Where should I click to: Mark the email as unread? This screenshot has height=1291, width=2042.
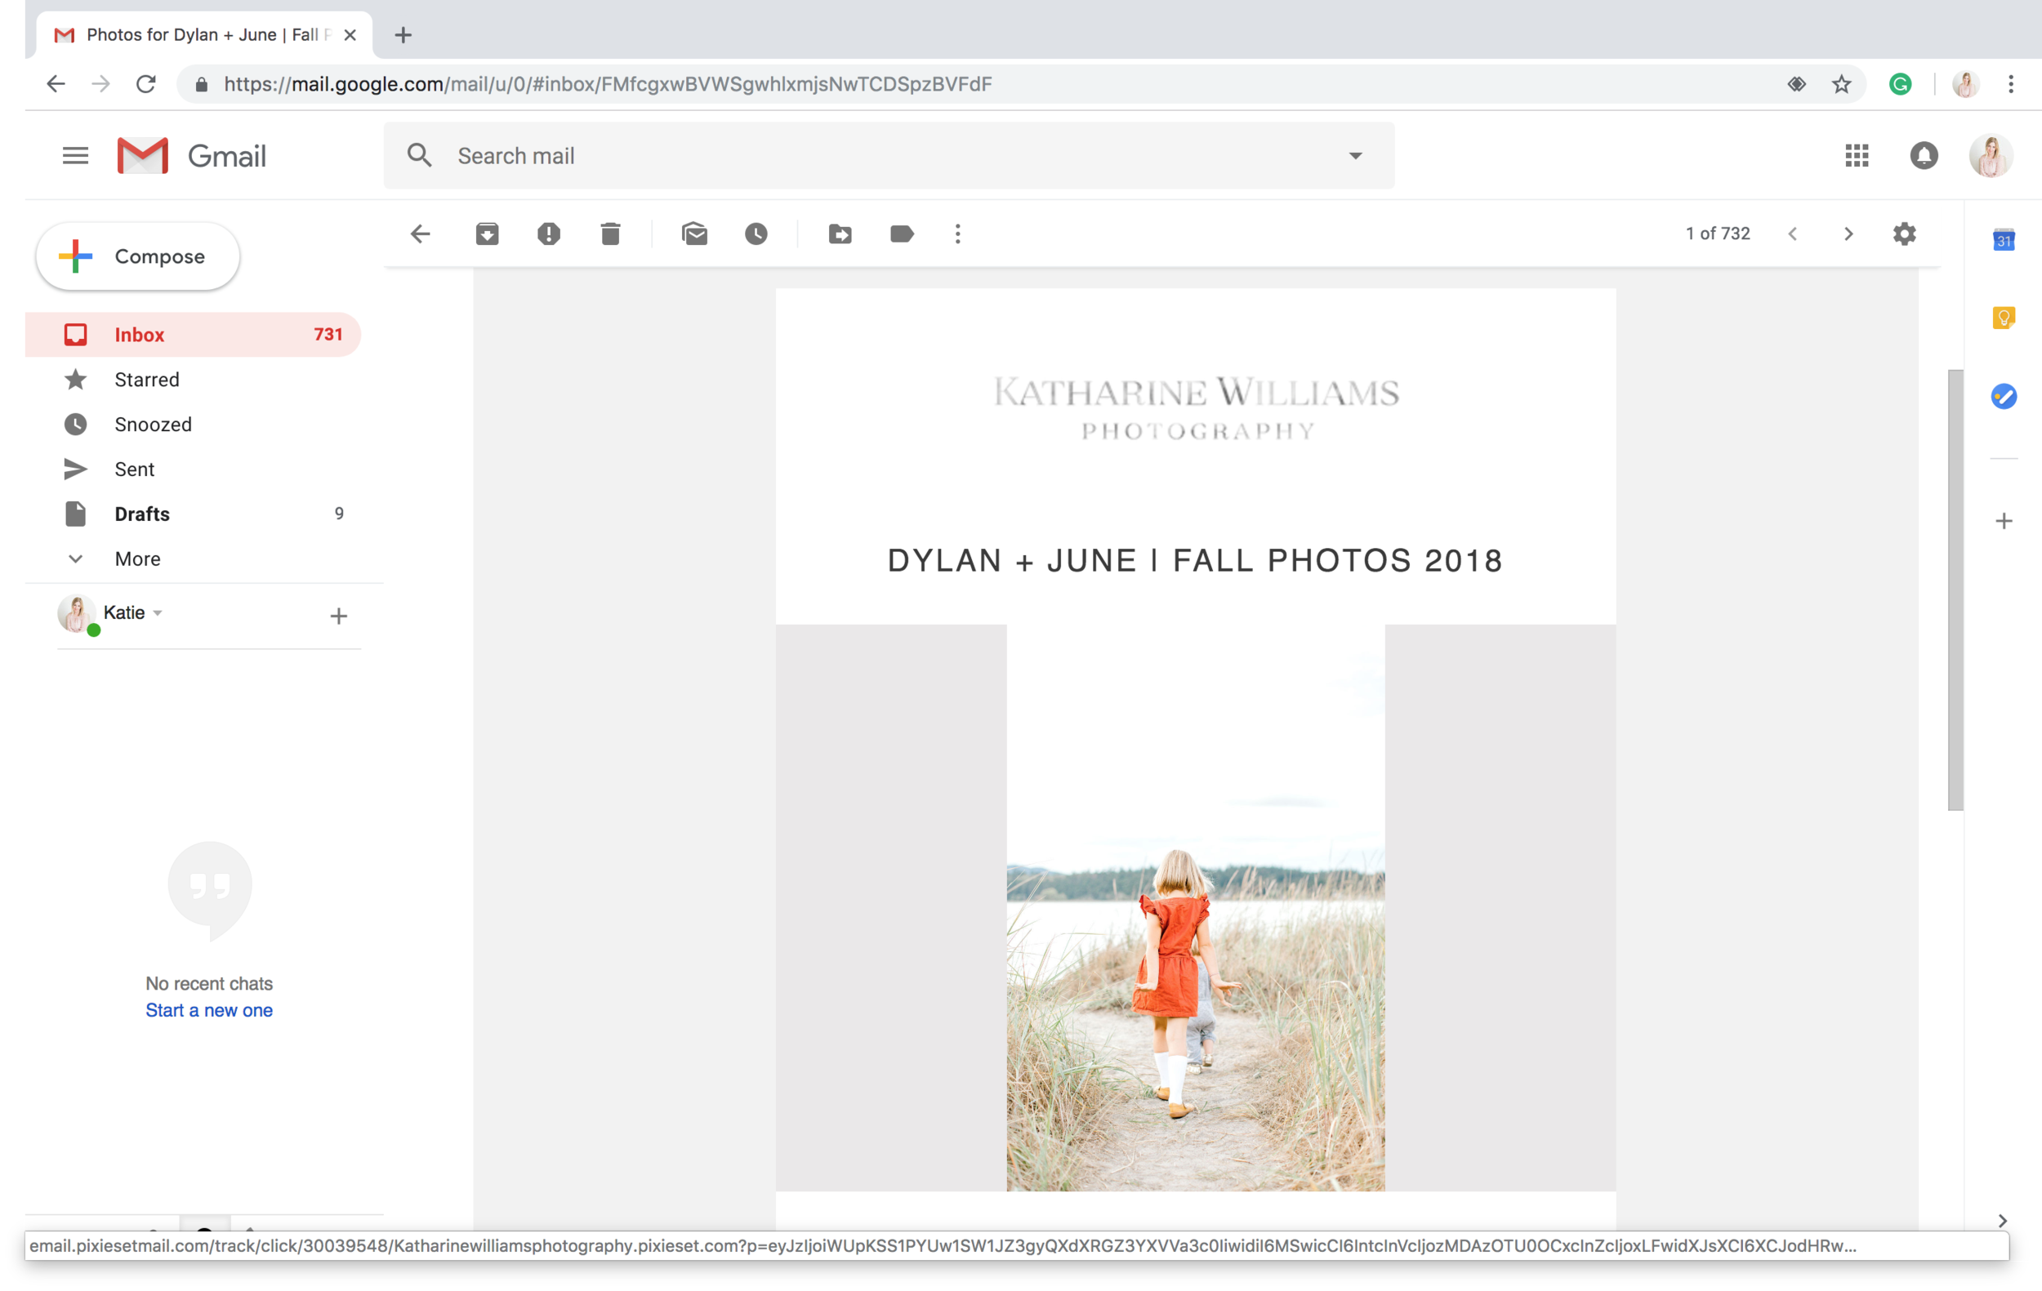click(x=694, y=234)
